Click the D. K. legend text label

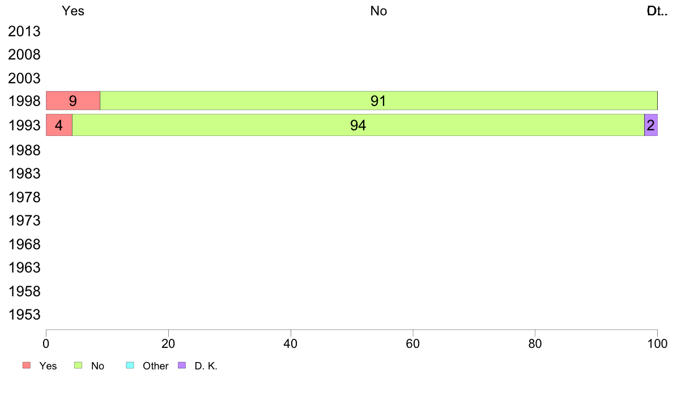tap(206, 366)
